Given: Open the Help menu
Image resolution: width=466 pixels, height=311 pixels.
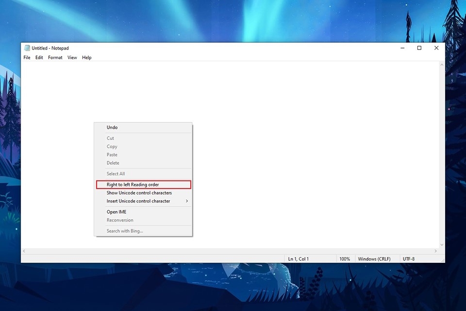Looking at the screenshot, I should coord(86,57).
